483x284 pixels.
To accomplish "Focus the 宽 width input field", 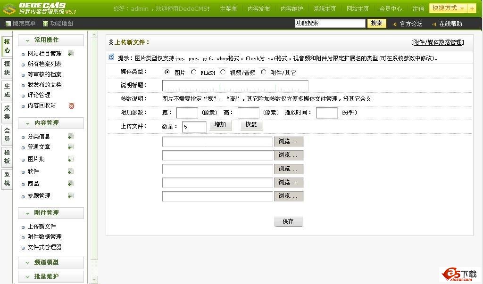I will (x=187, y=113).
